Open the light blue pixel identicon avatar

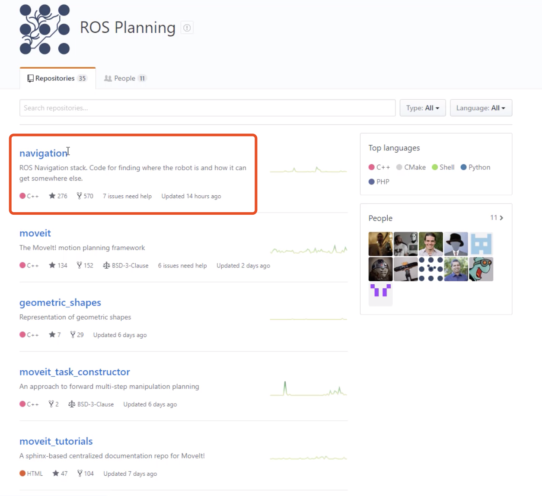481,244
